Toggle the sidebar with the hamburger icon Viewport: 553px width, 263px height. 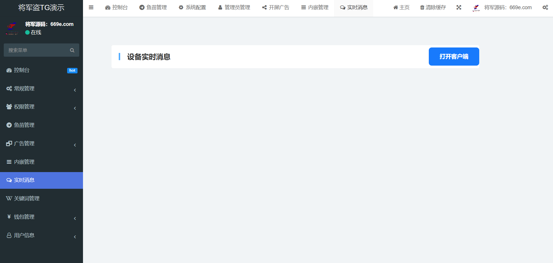tap(91, 7)
